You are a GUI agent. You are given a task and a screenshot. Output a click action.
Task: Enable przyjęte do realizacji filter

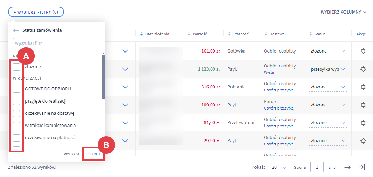pos(17,101)
